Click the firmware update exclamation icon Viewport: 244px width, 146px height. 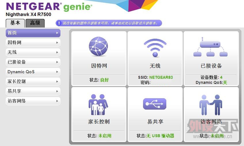pos(59,23)
